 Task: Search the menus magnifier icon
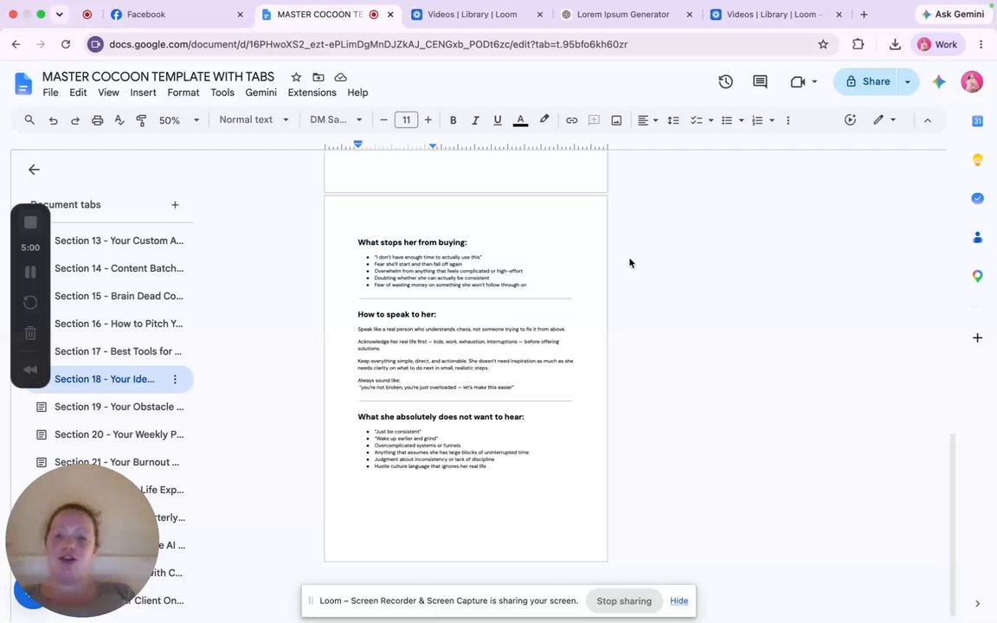coord(29,119)
